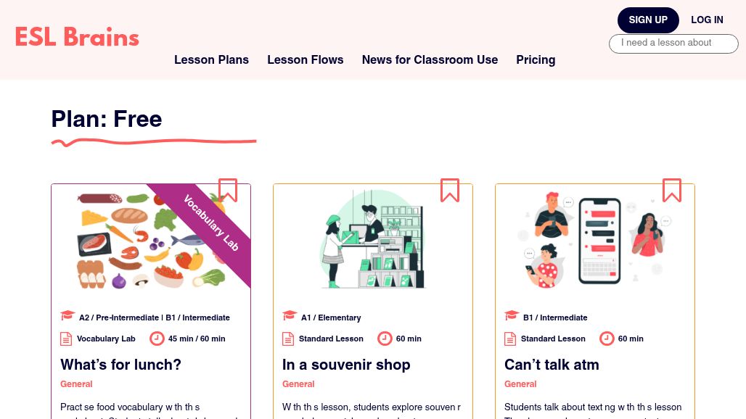This screenshot has width=746, height=419.
Task: Open the "What's for lunch?" lesson title
Action: 121,365
